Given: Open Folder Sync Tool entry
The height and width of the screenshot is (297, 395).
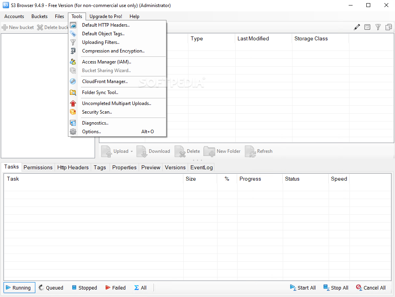Looking at the screenshot, I should pyautogui.click(x=117, y=92).
